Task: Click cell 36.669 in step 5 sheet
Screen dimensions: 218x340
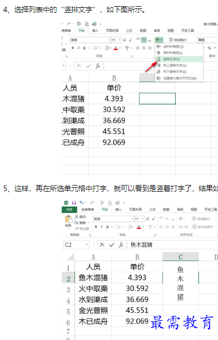Action: (x=137, y=299)
